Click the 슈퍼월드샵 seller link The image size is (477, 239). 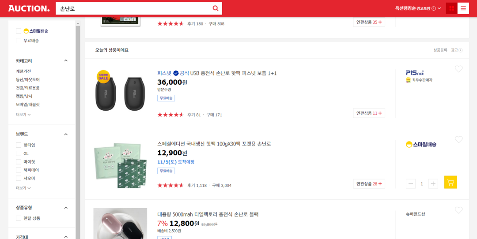[415, 214]
